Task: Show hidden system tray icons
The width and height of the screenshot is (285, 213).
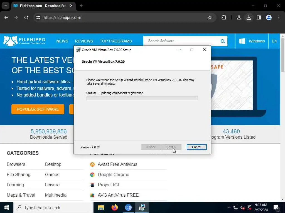Action: (x=229, y=207)
